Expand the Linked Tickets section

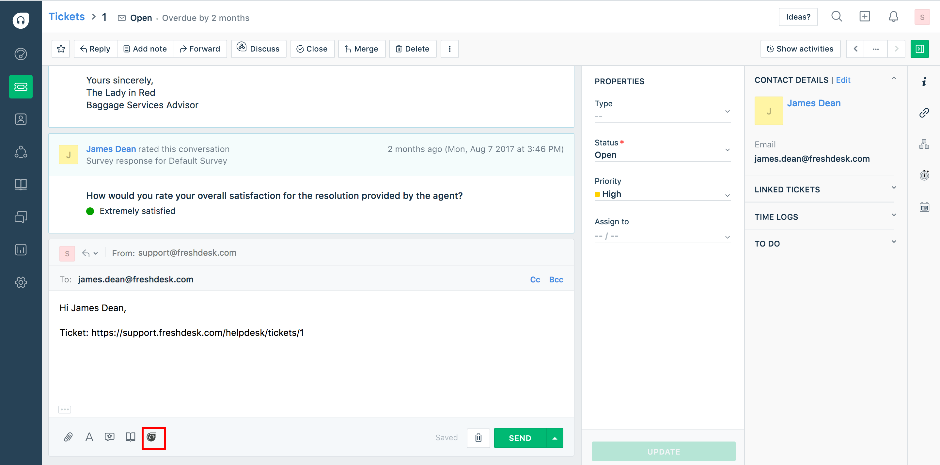(894, 188)
